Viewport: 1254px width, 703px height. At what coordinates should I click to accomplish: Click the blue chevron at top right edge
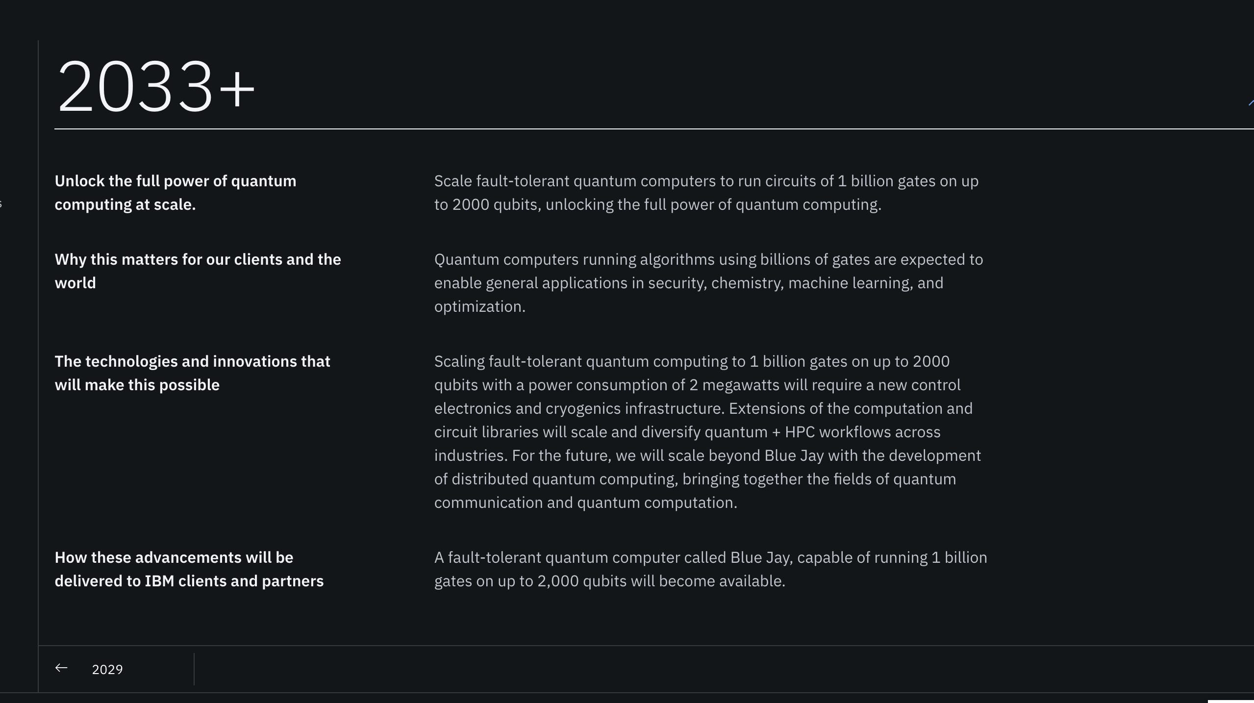click(1251, 102)
